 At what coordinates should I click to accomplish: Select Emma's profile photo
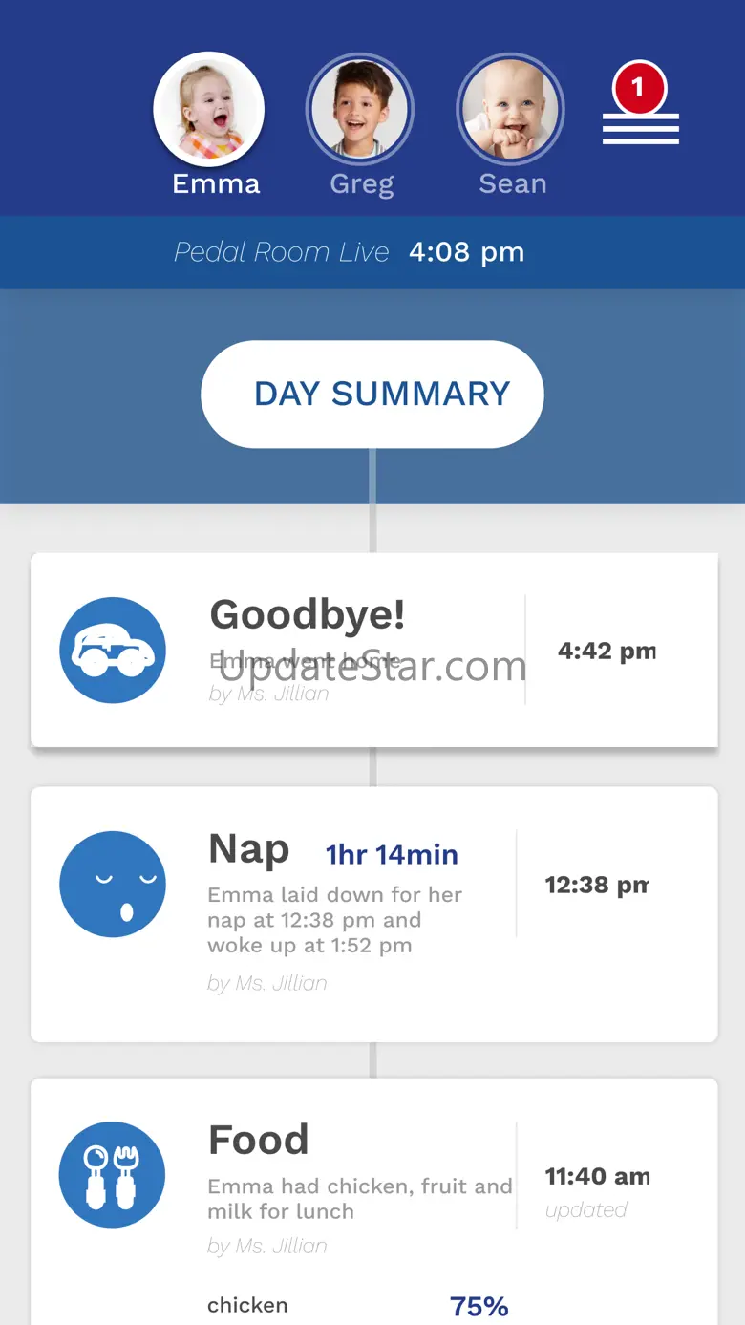pos(208,110)
